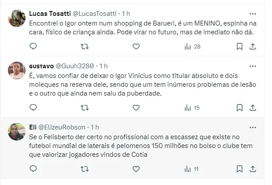Screen dimensions: 272x185
Task: Bookmark Lucas Tosatti's tweet
Action: click(239, 46)
